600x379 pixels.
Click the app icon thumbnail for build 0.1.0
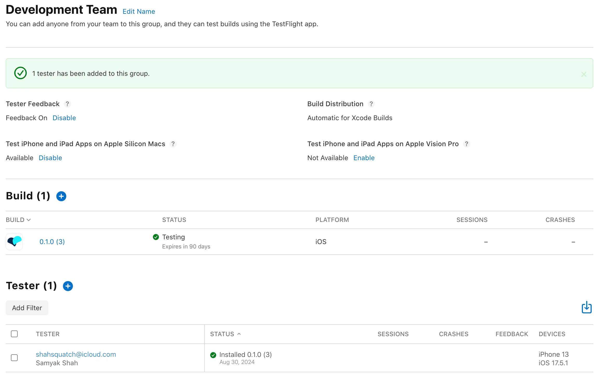click(x=14, y=242)
